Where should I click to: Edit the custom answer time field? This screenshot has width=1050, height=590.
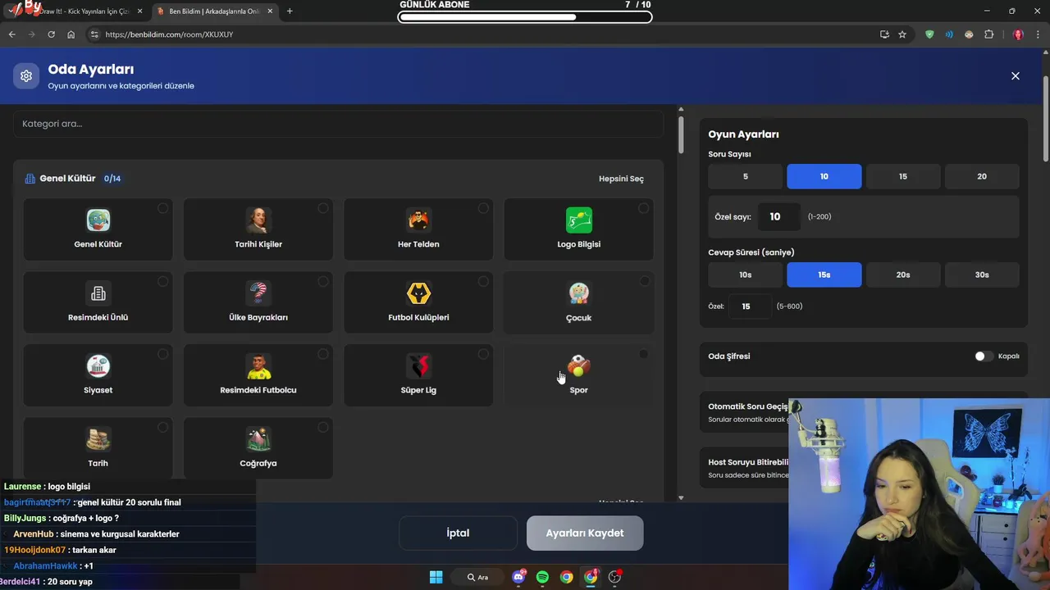click(751, 306)
